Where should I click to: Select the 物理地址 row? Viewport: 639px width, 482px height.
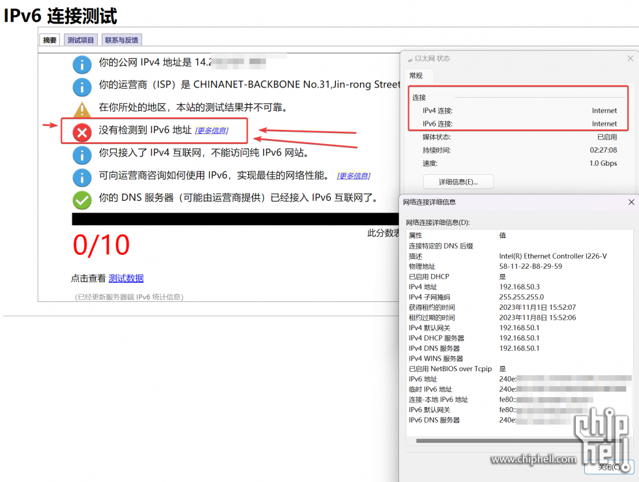click(x=520, y=266)
